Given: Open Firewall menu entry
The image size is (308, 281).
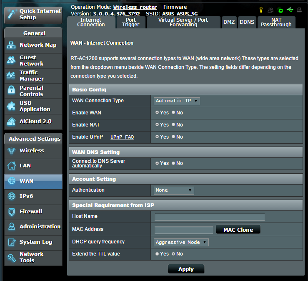Looking at the screenshot, I should point(33,212).
